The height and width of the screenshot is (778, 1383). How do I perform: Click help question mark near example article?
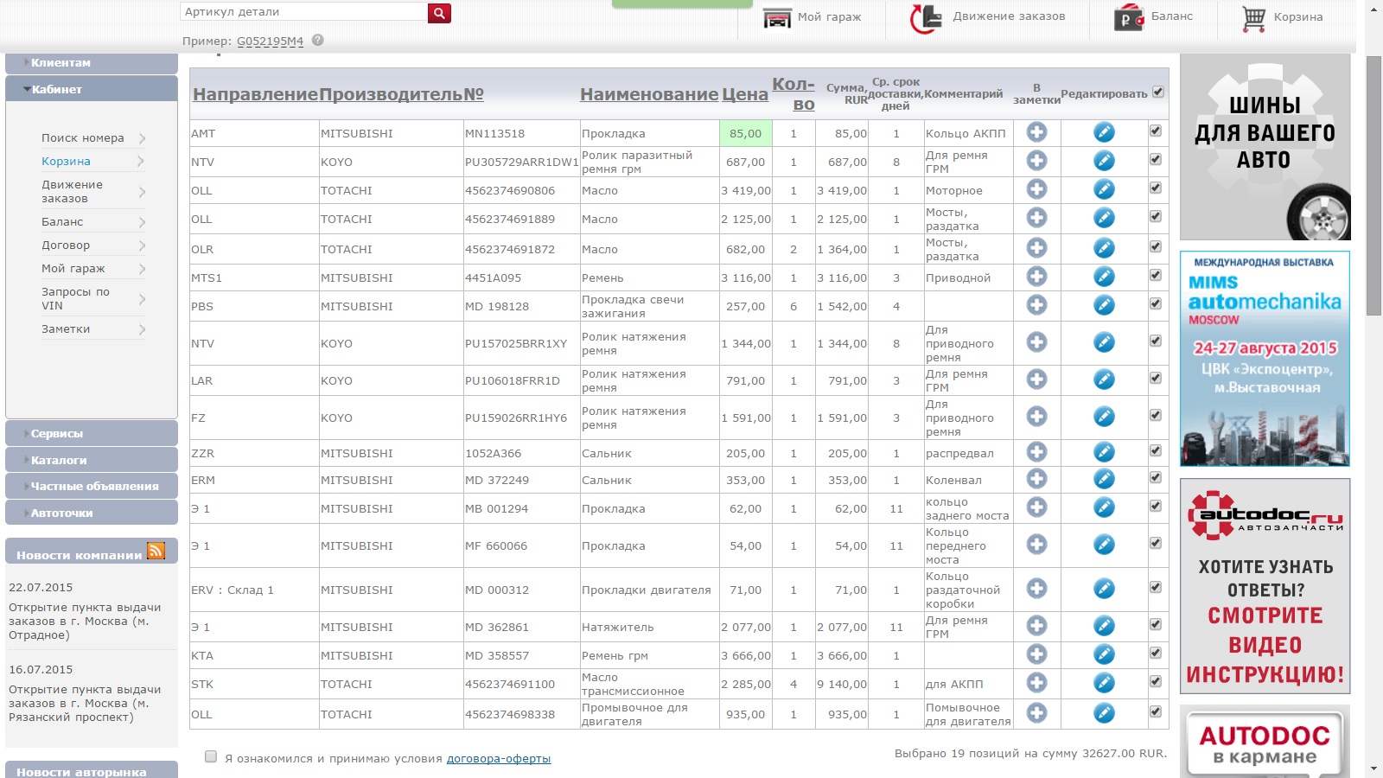pyautogui.click(x=318, y=41)
